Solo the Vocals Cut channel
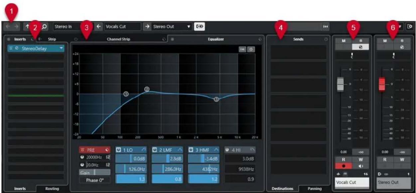The image size is (416, 193). pos(360,40)
